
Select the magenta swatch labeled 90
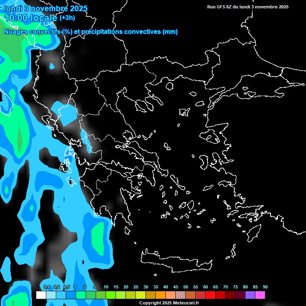[260, 295]
